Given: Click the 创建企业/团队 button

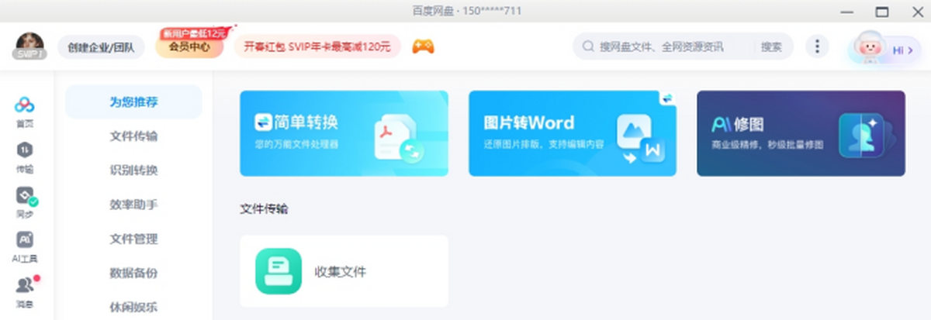Looking at the screenshot, I should tap(101, 47).
